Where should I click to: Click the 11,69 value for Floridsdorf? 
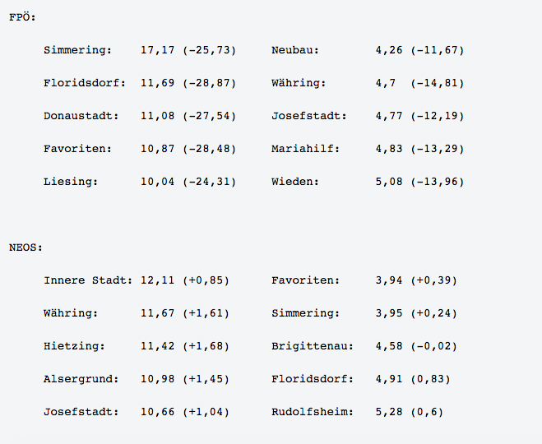158,83
